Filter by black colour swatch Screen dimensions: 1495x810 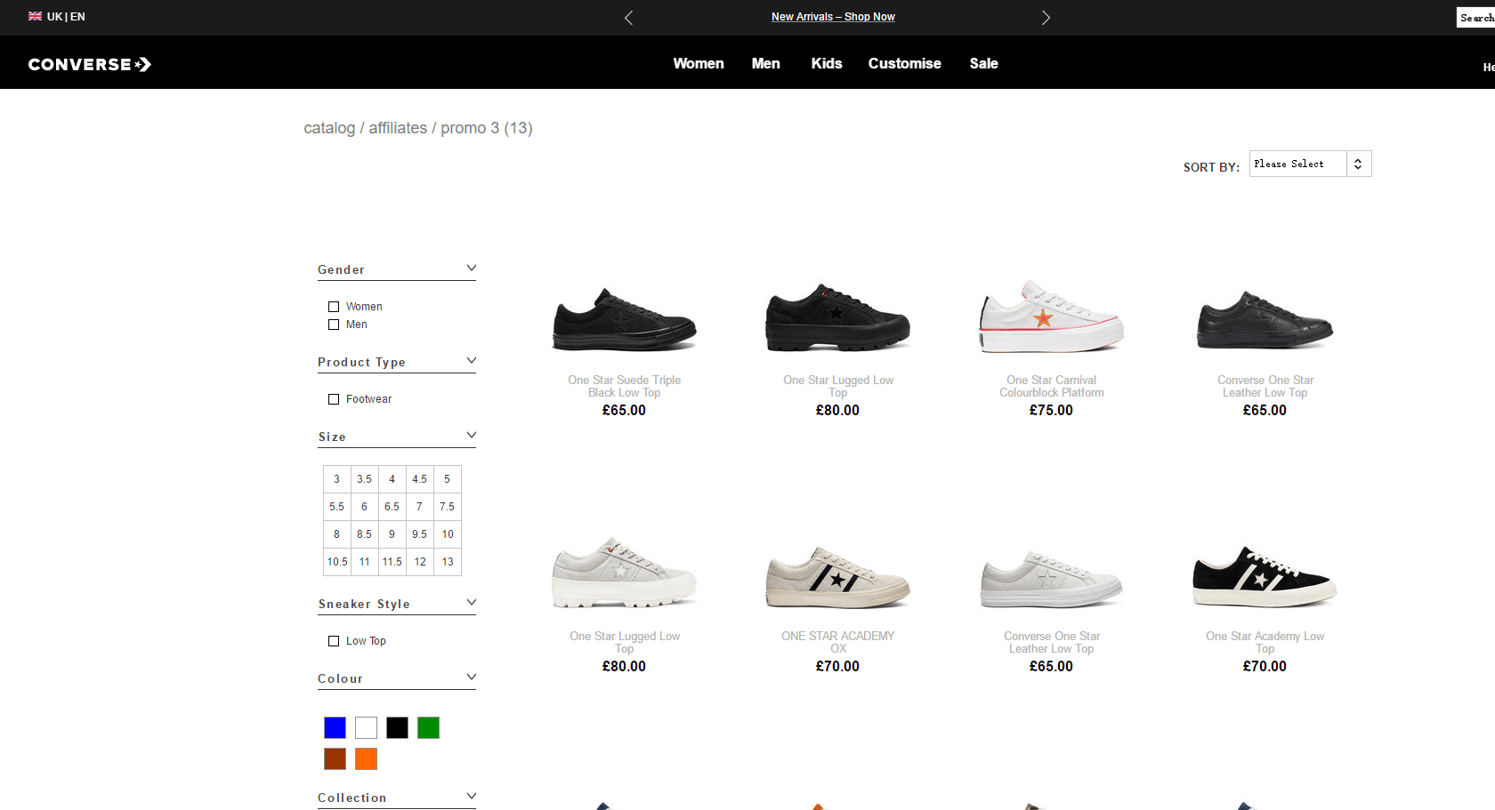(x=397, y=727)
